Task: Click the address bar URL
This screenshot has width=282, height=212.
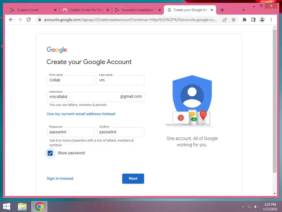Action: tap(130, 20)
